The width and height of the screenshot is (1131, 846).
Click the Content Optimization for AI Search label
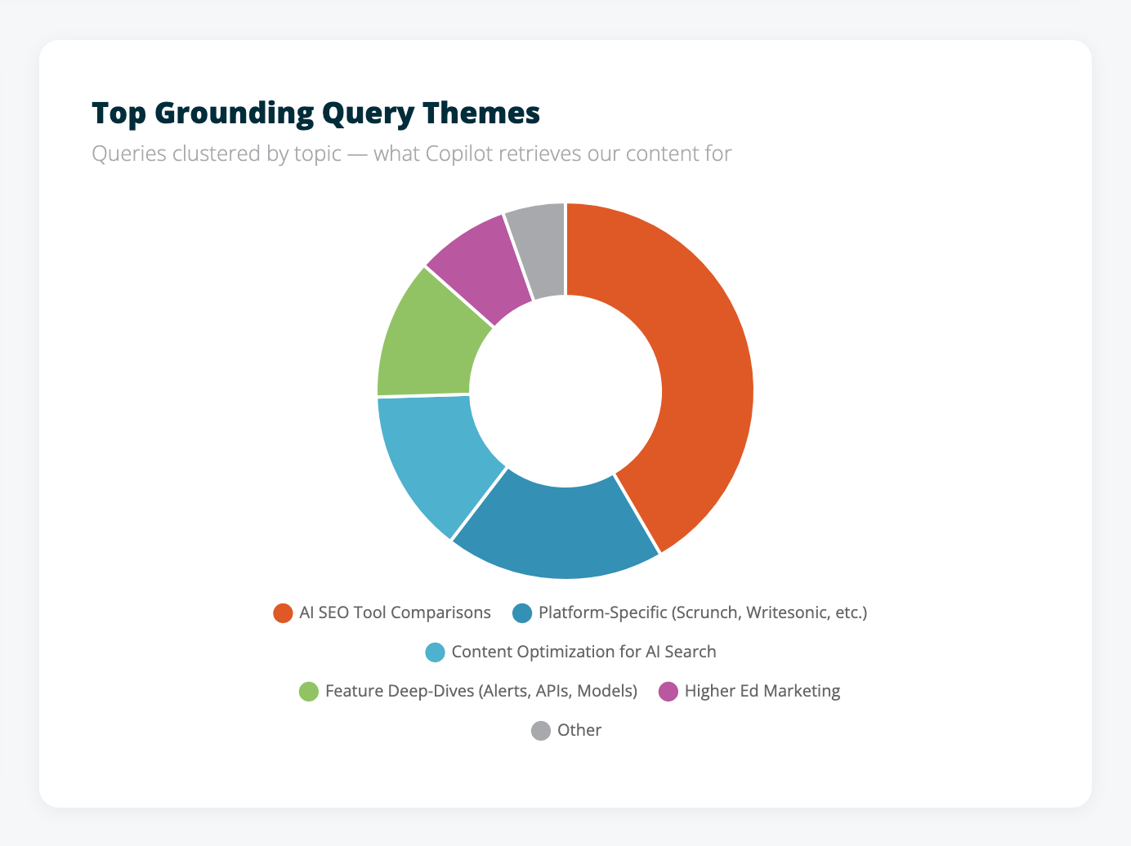point(585,652)
